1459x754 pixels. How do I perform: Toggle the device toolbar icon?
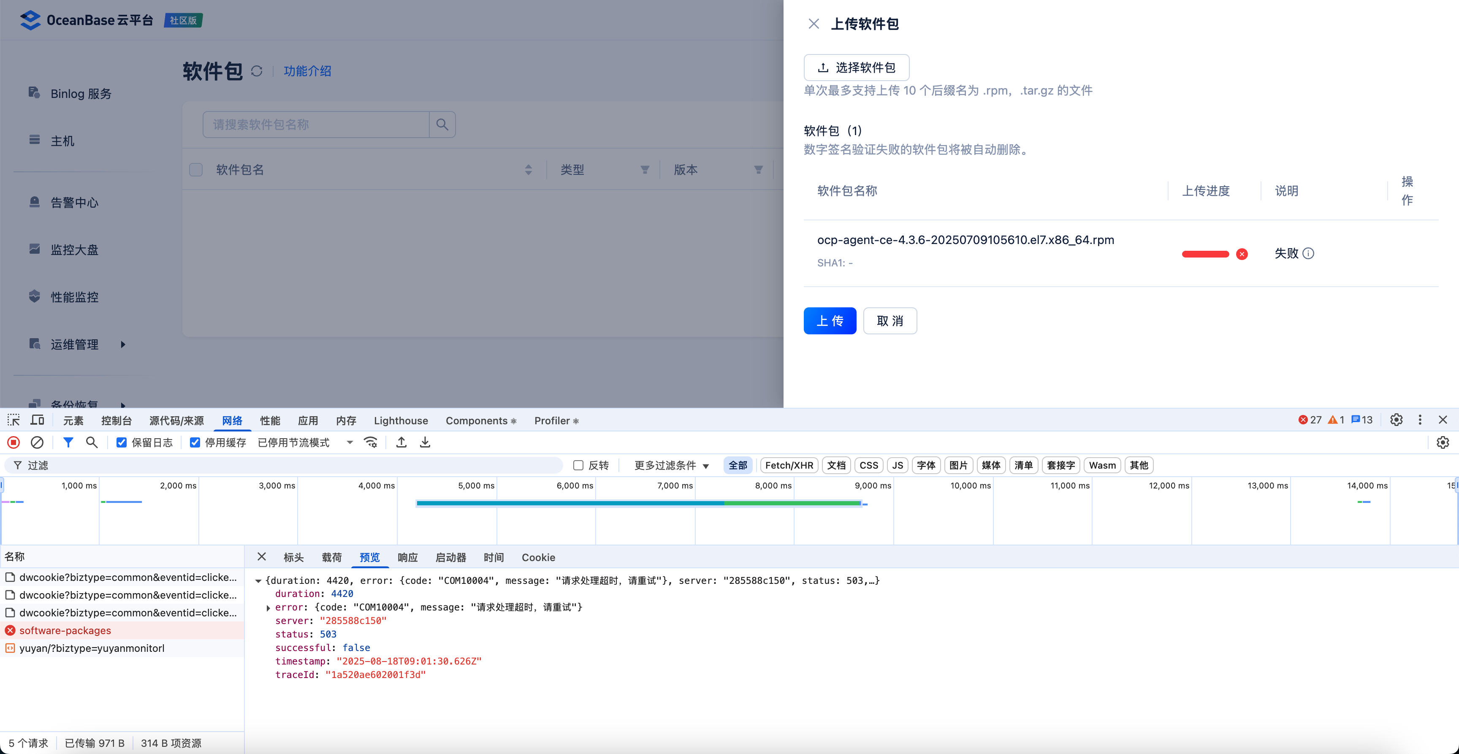[x=38, y=420]
